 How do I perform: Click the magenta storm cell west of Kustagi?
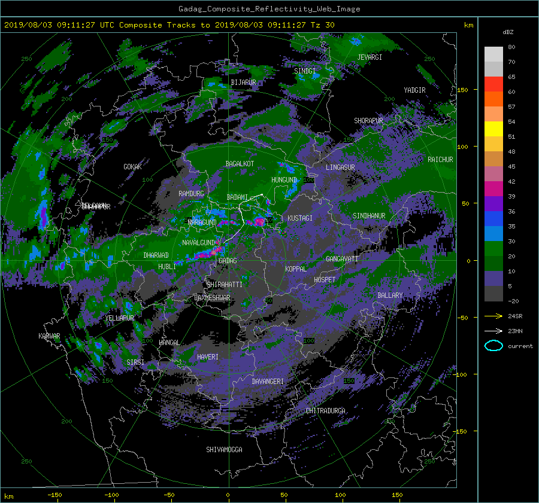[x=259, y=221]
